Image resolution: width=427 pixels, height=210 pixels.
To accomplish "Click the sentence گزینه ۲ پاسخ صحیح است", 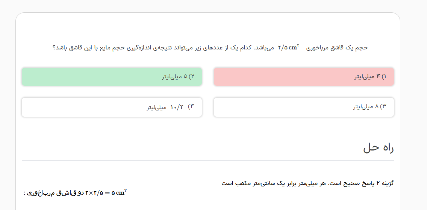I will pyautogui.click(x=369, y=183).
